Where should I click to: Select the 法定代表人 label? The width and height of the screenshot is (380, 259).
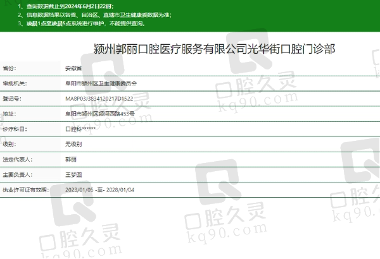[x=18, y=159]
